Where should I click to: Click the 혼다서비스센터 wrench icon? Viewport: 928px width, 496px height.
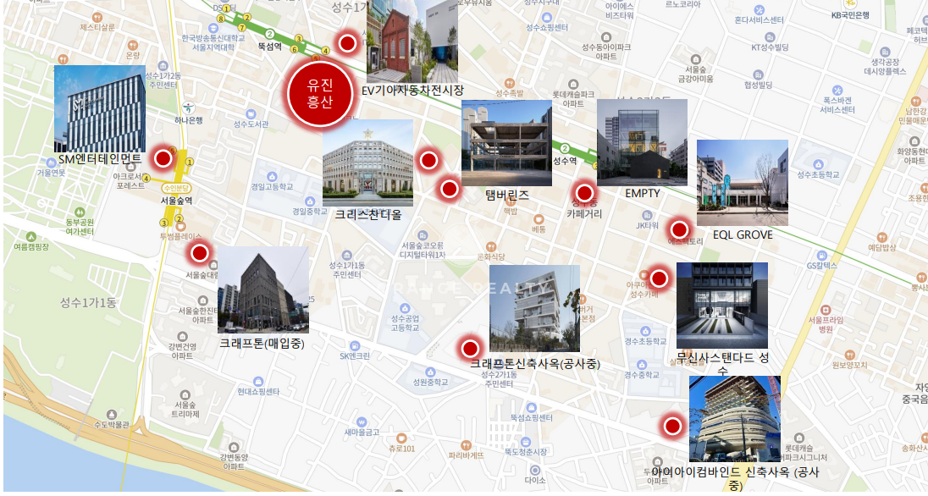[759, 10]
